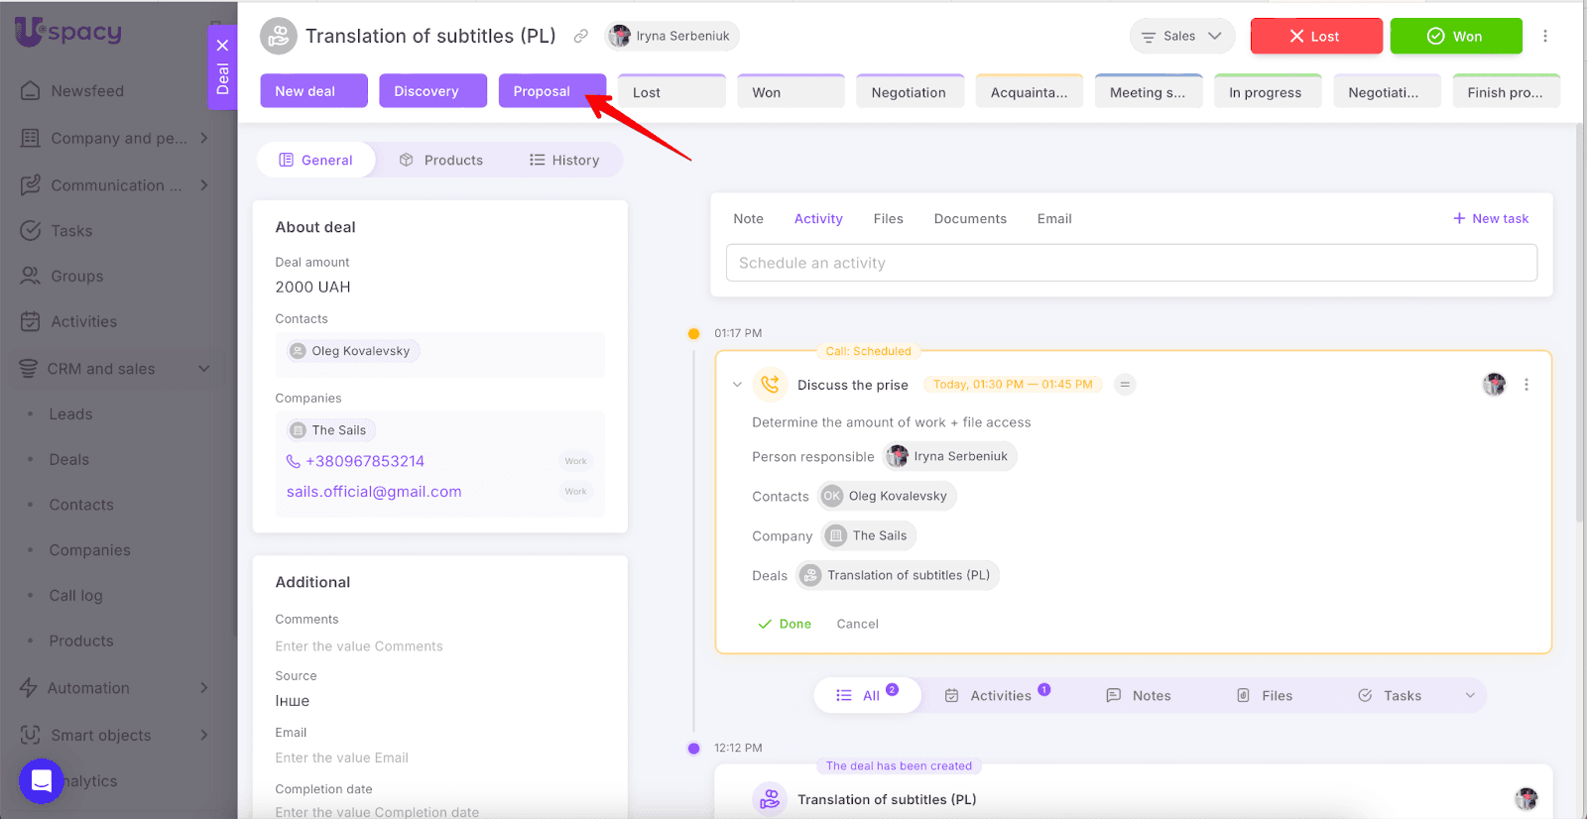The width and height of the screenshot is (1587, 819).
Task: Click the priority icon next to activity time
Action: (x=1124, y=385)
